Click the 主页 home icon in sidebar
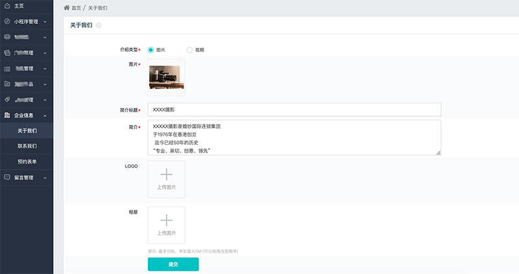This screenshot has width=519, height=274. [7, 6]
